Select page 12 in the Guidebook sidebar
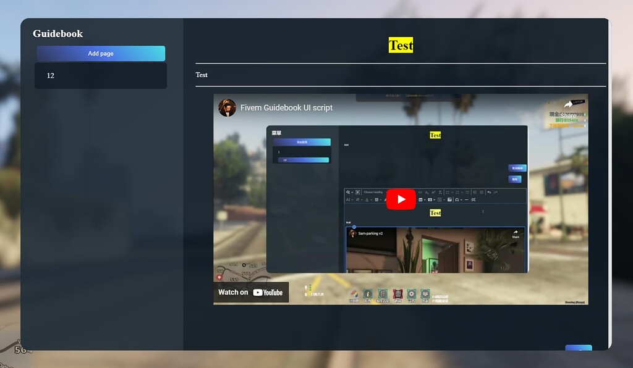This screenshot has height=368, width=633. point(100,75)
